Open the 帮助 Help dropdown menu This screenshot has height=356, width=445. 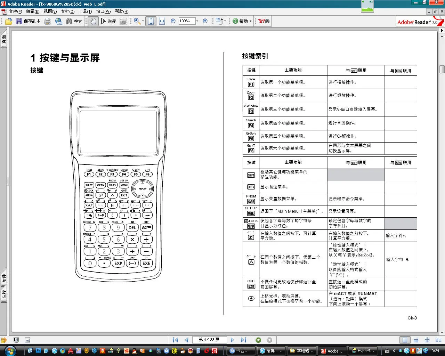point(241,21)
